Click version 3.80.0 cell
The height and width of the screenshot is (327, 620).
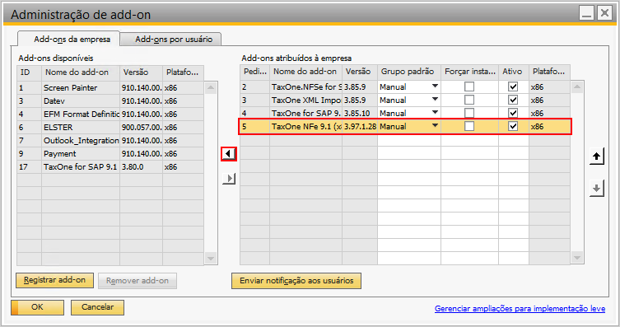tap(141, 167)
